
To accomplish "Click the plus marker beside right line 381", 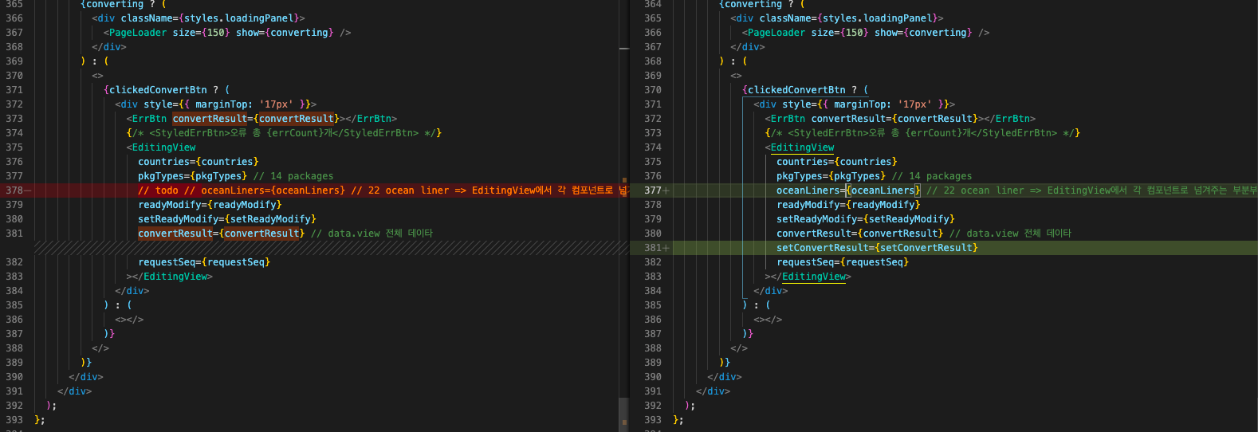I will (x=666, y=248).
